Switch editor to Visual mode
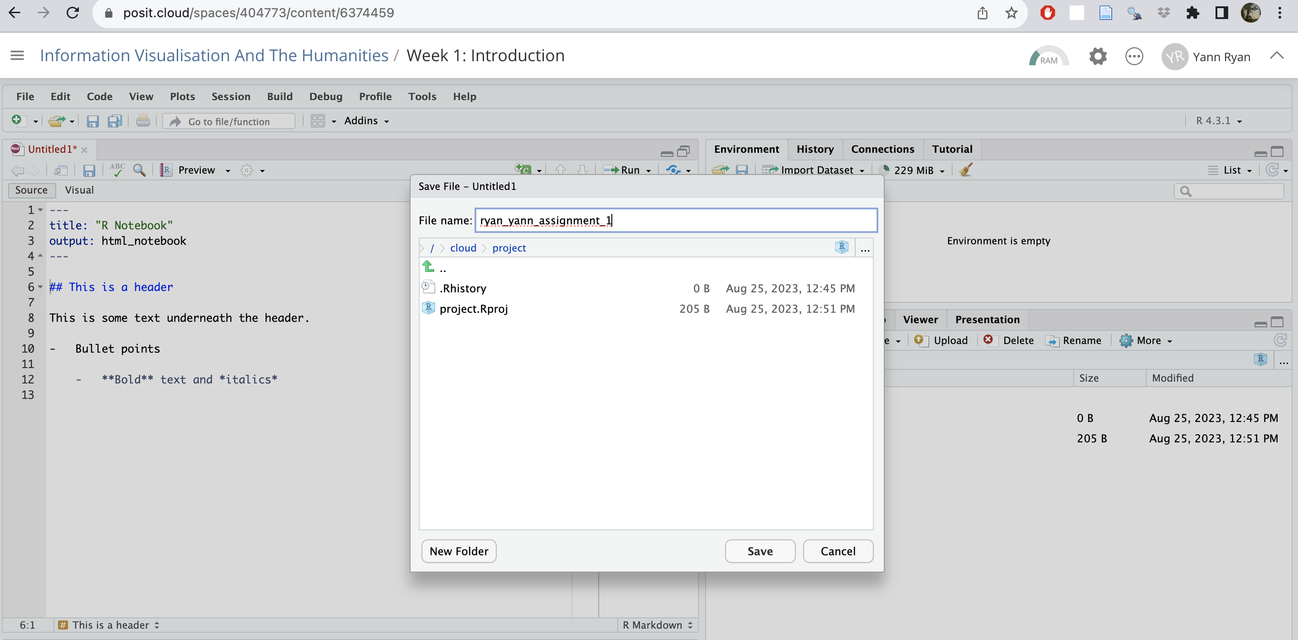Image resolution: width=1298 pixels, height=640 pixels. [79, 190]
